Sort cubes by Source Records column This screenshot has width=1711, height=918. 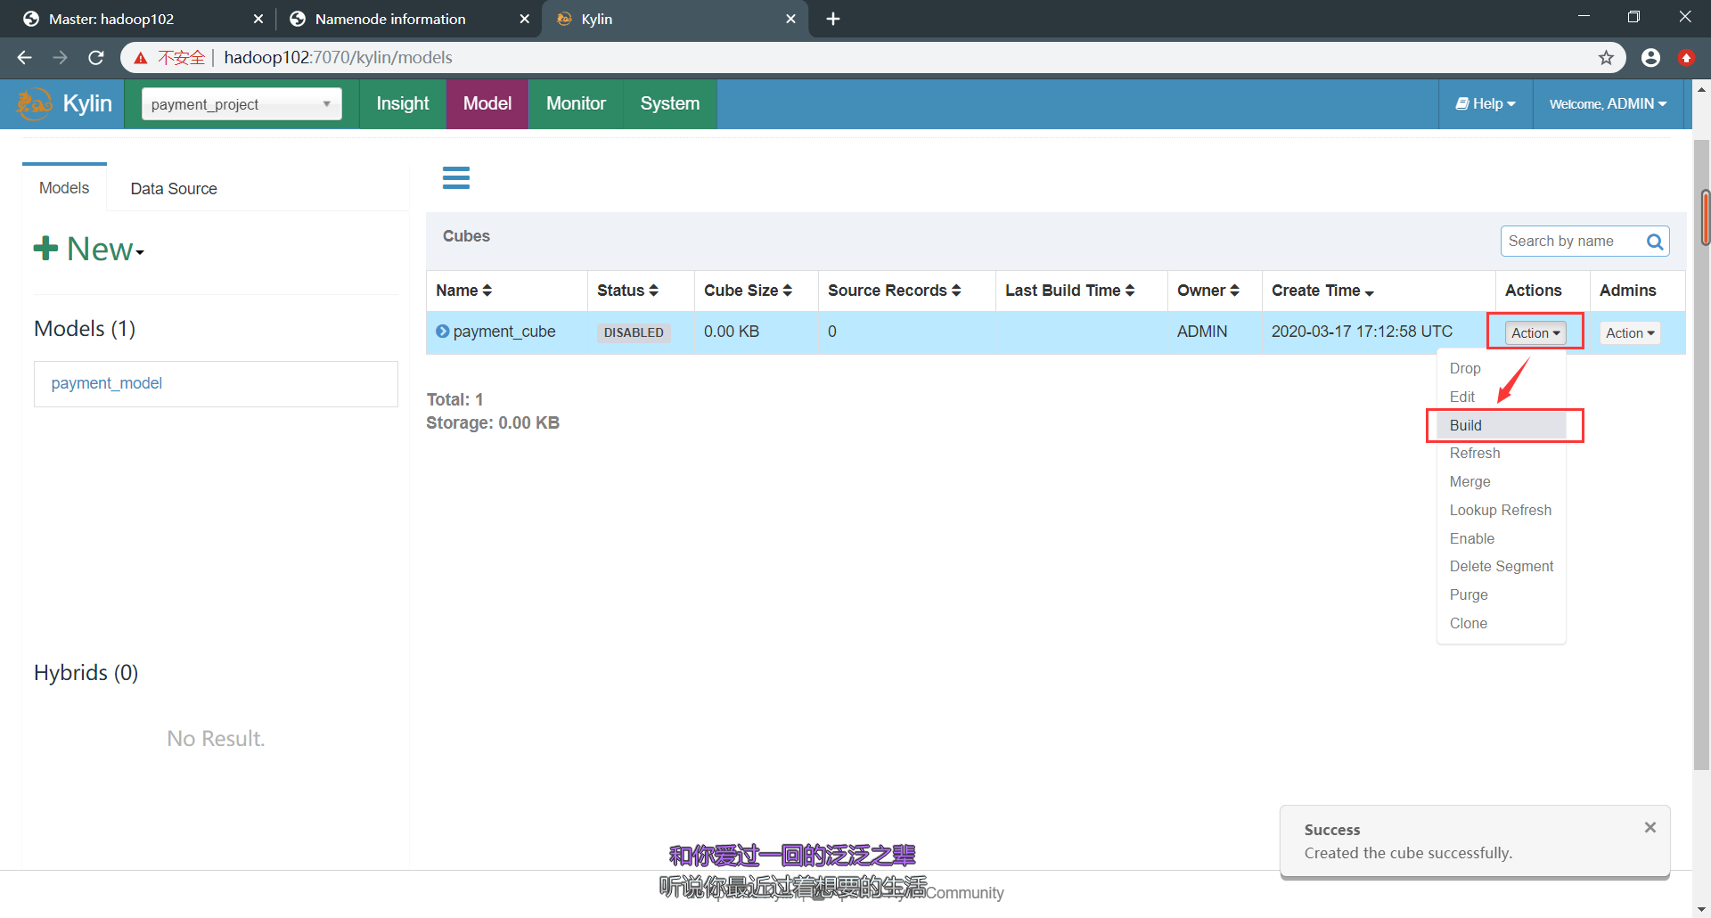click(x=894, y=291)
